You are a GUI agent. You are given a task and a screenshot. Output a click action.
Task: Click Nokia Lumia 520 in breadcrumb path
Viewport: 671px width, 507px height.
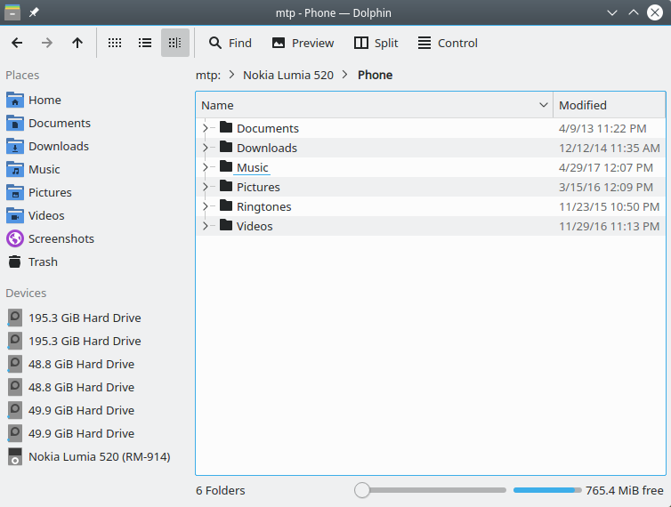287,75
